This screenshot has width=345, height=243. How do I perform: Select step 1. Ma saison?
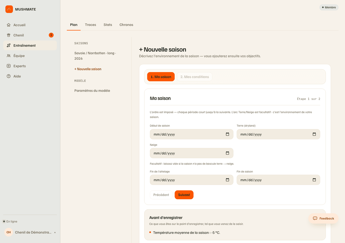(x=161, y=77)
